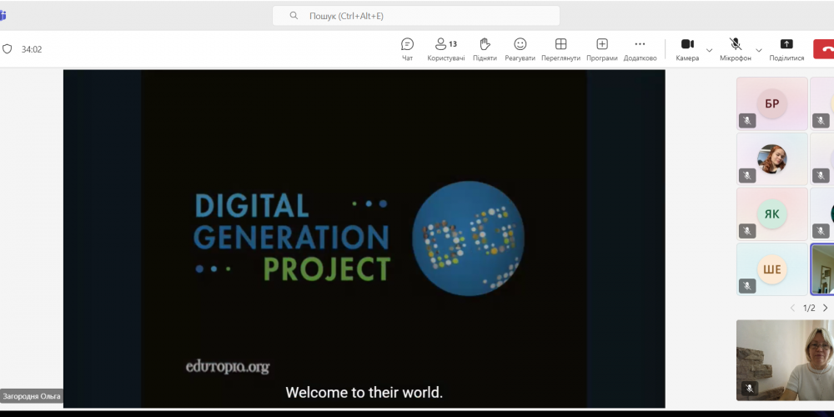834x417 pixels.
Task: Click the shield icon beside meeting timer
Action: pyautogui.click(x=8, y=49)
